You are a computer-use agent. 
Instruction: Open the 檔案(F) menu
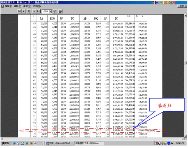point(8,6)
